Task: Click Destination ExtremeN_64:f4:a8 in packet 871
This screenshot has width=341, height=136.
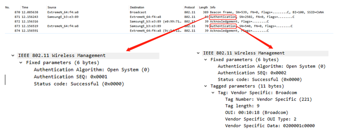Action: pos(145,17)
